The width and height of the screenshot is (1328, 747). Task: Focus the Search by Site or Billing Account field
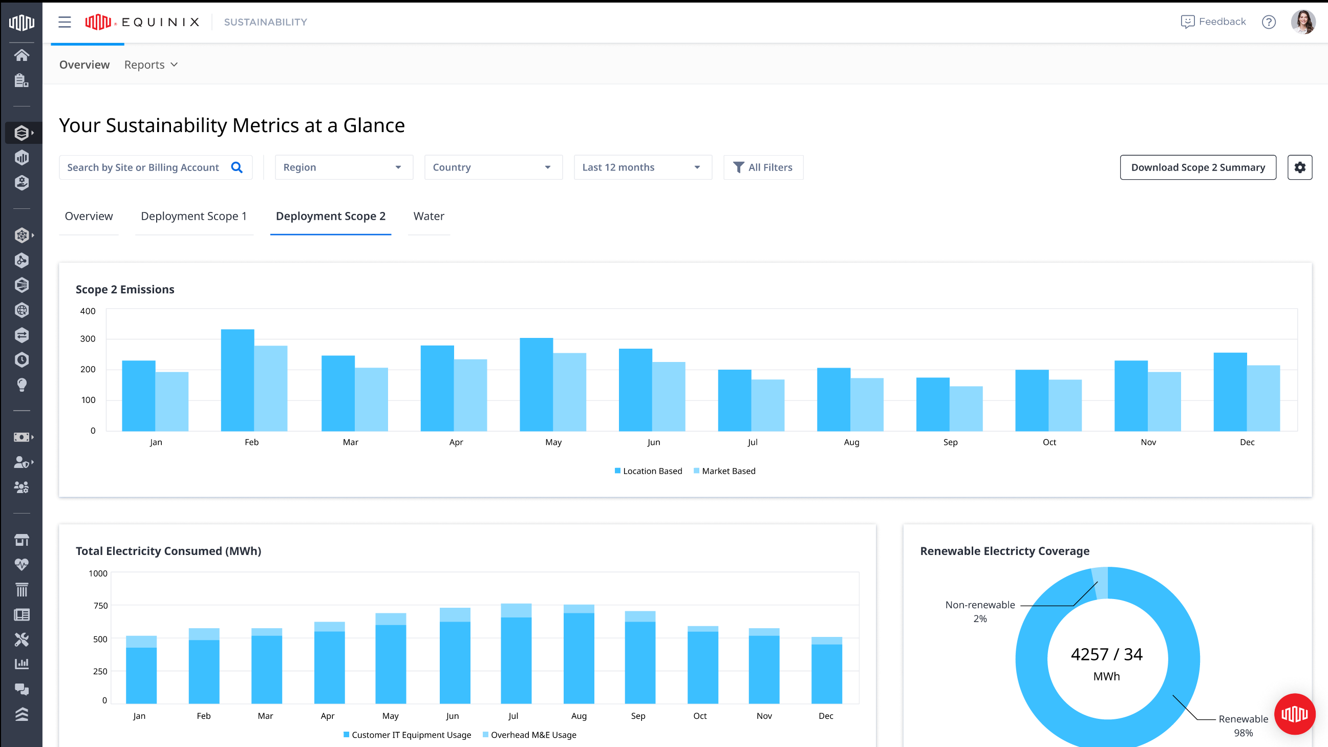click(x=156, y=167)
